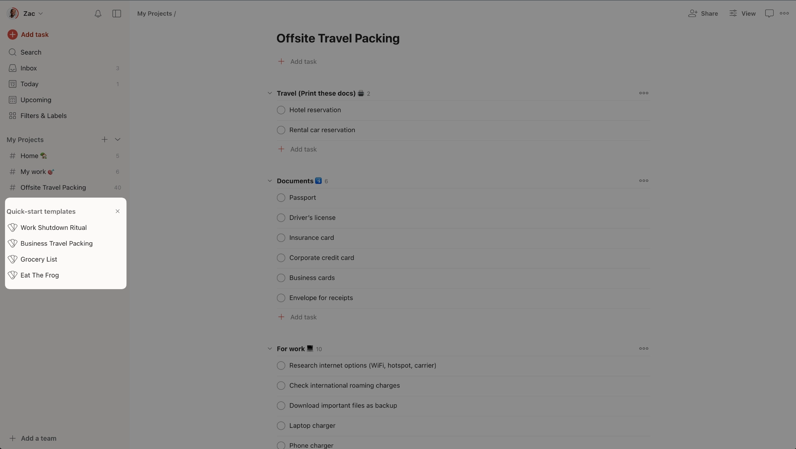
Task: Collapse the Documents section
Action: [270, 181]
